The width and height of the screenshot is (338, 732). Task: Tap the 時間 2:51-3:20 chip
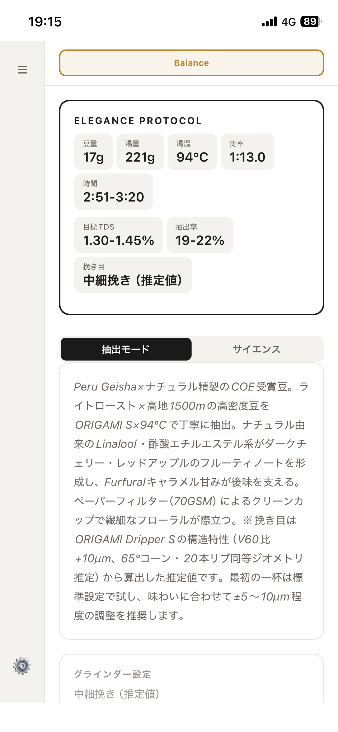point(113,192)
